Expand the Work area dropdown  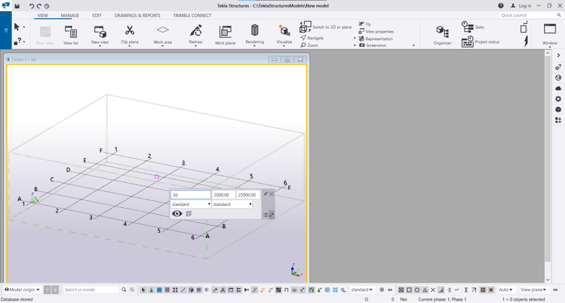(x=163, y=46)
